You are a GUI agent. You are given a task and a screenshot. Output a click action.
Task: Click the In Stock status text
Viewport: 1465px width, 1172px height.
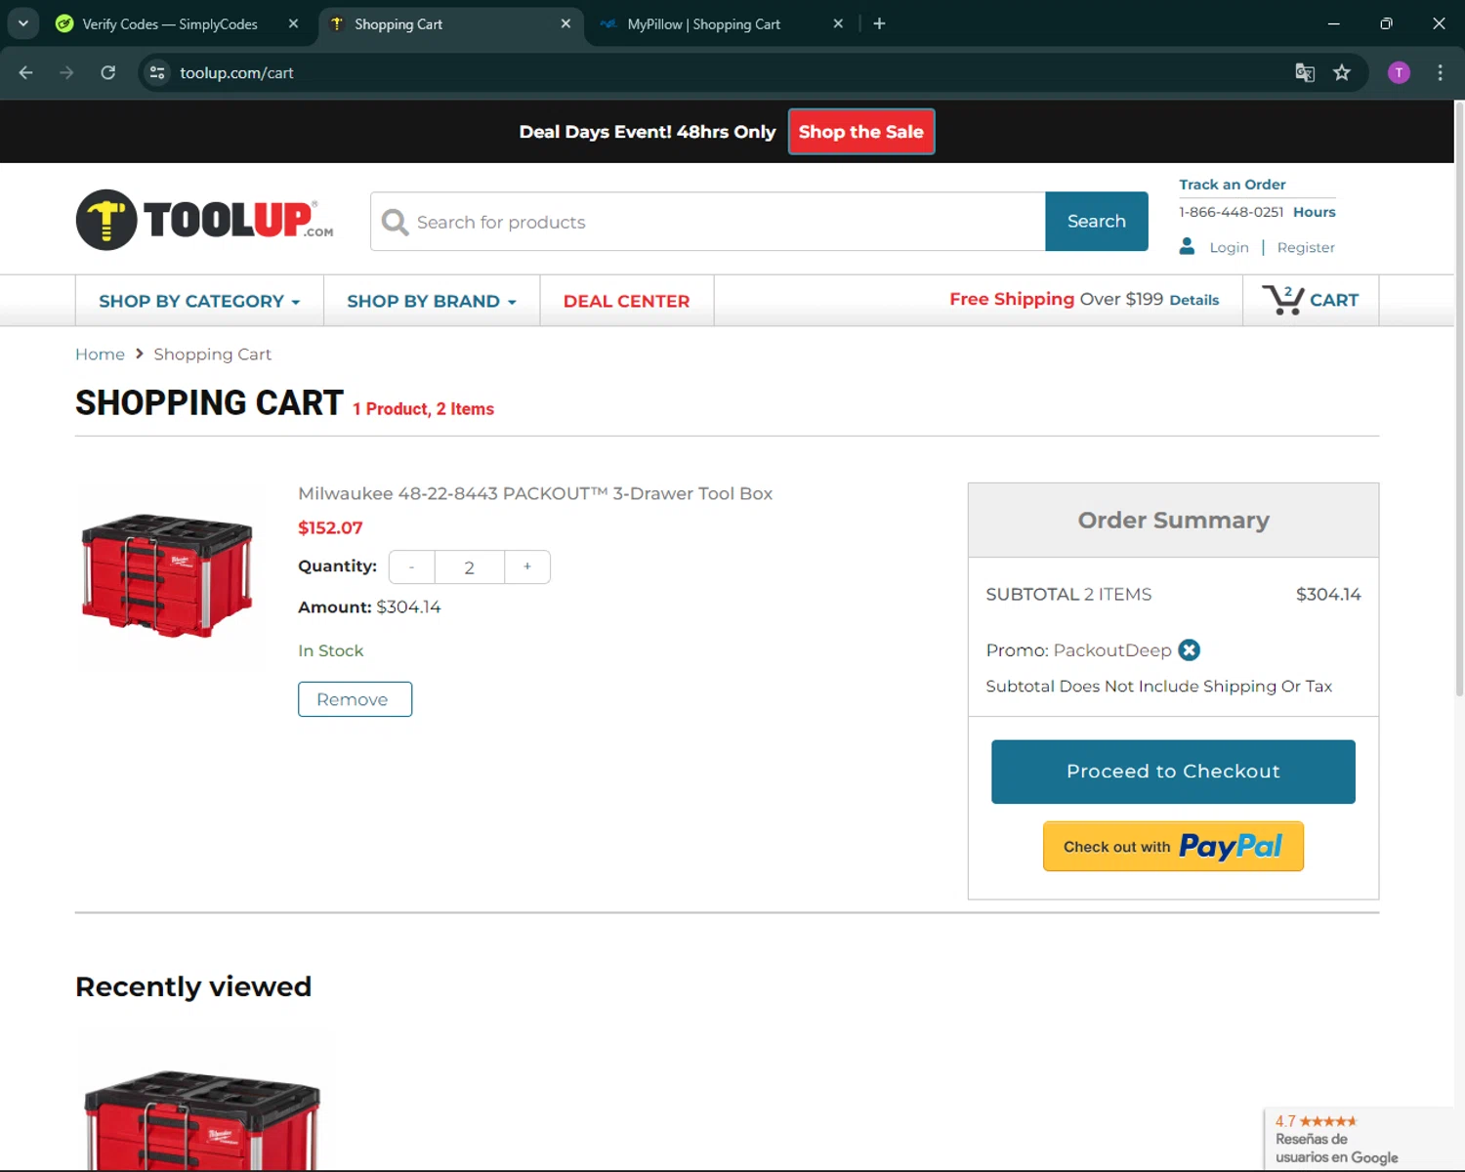coord(330,650)
